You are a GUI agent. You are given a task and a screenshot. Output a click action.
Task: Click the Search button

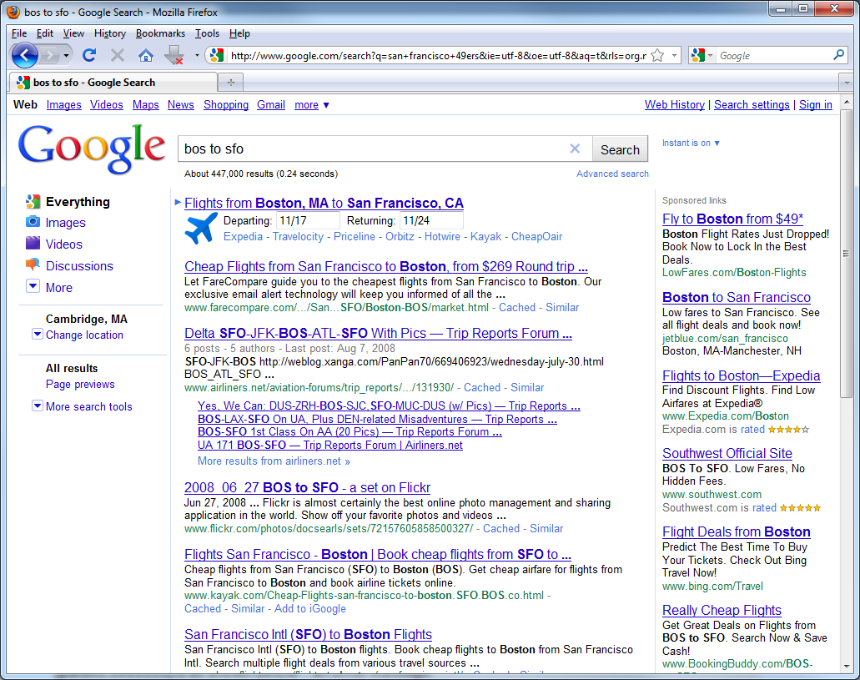click(x=620, y=149)
